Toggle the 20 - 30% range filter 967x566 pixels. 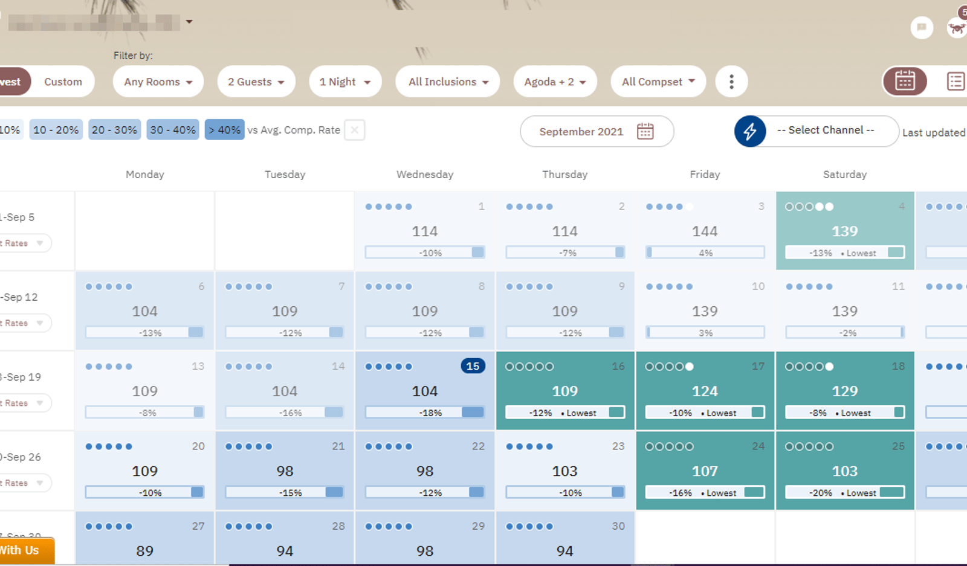pyautogui.click(x=114, y=130)
